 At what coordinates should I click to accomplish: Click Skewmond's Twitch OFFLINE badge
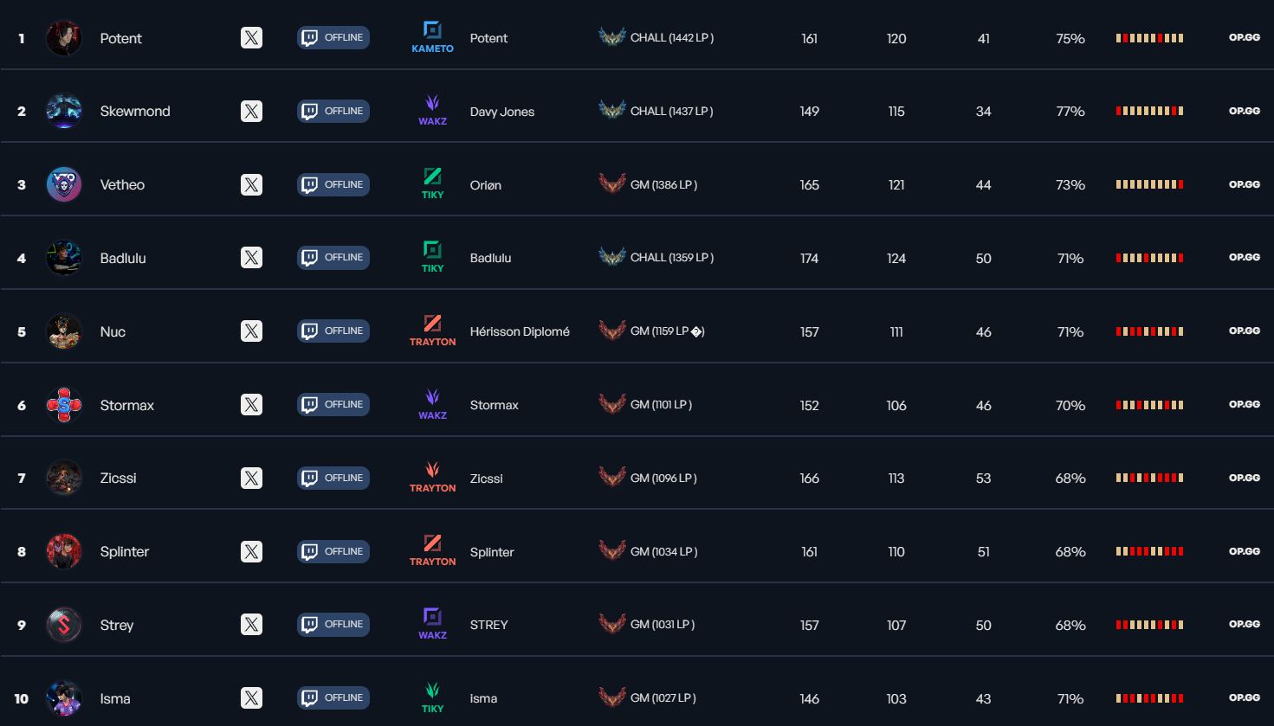click(333, 111)
